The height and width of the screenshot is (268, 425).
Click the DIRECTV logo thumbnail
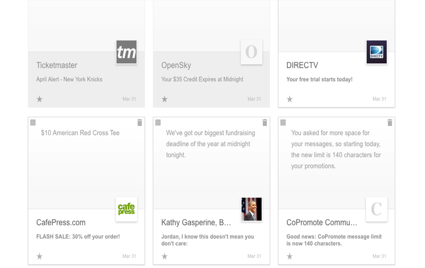377,52
